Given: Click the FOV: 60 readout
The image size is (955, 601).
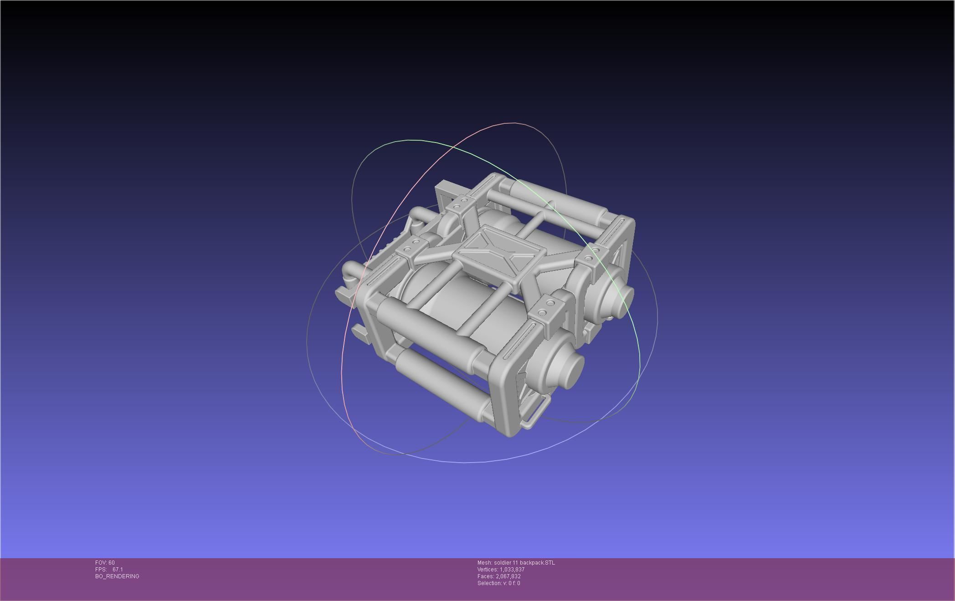Looking at the screenshot, I should pyautogui.click(x=105, y=563).
